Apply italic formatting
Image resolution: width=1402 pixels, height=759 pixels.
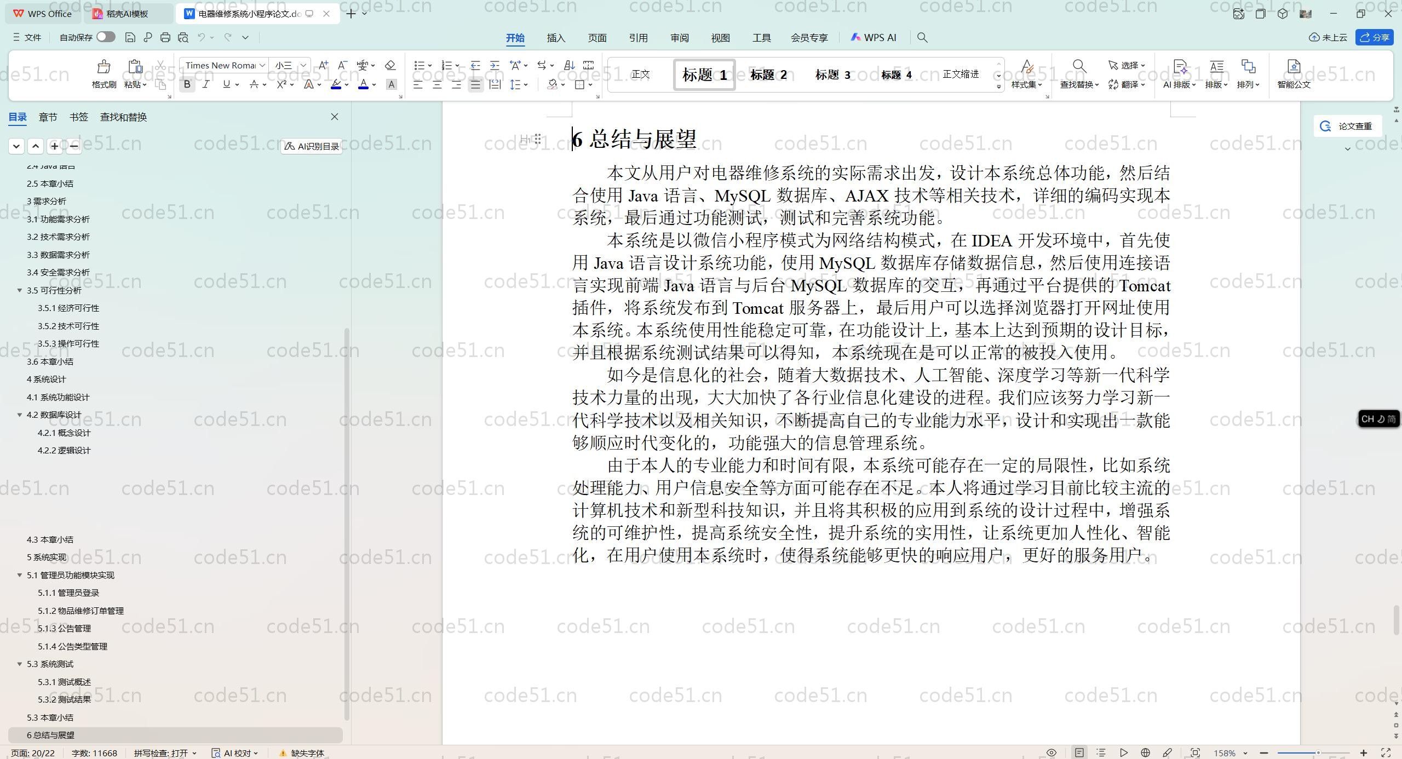(x=206, y=84)
